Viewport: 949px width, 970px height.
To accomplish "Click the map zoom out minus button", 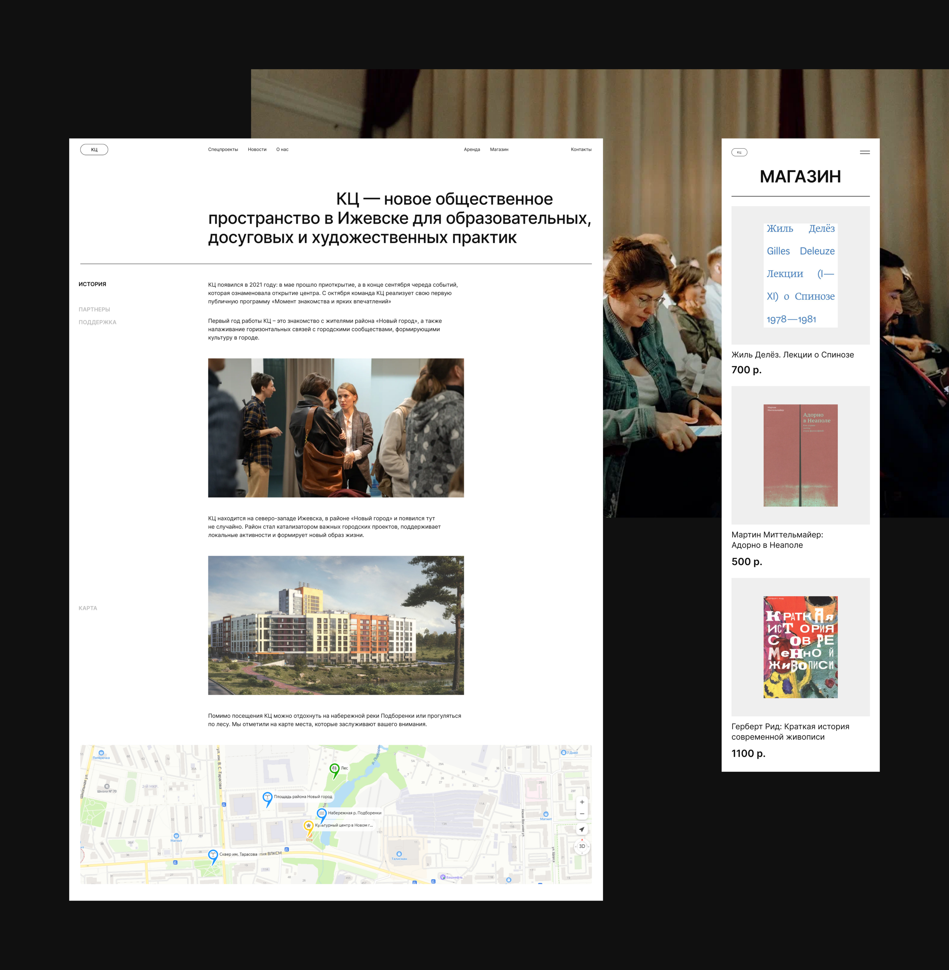I will pos(582,814).
